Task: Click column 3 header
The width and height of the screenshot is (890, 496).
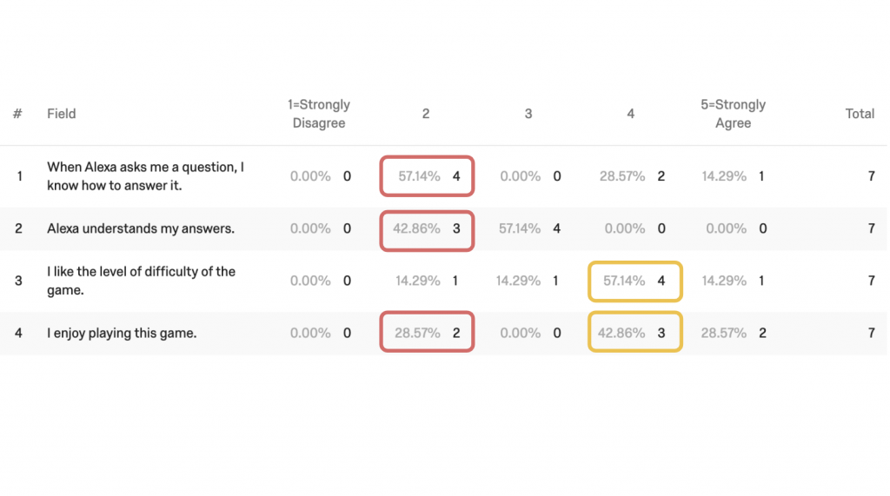Action: point(528,114)
